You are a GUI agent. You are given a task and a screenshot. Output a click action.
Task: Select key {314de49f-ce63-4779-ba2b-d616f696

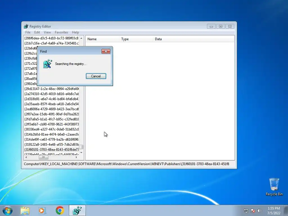51,139
